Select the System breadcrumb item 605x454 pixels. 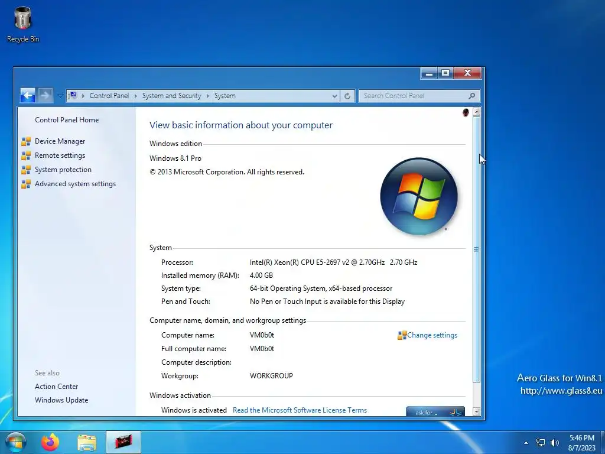225,95
